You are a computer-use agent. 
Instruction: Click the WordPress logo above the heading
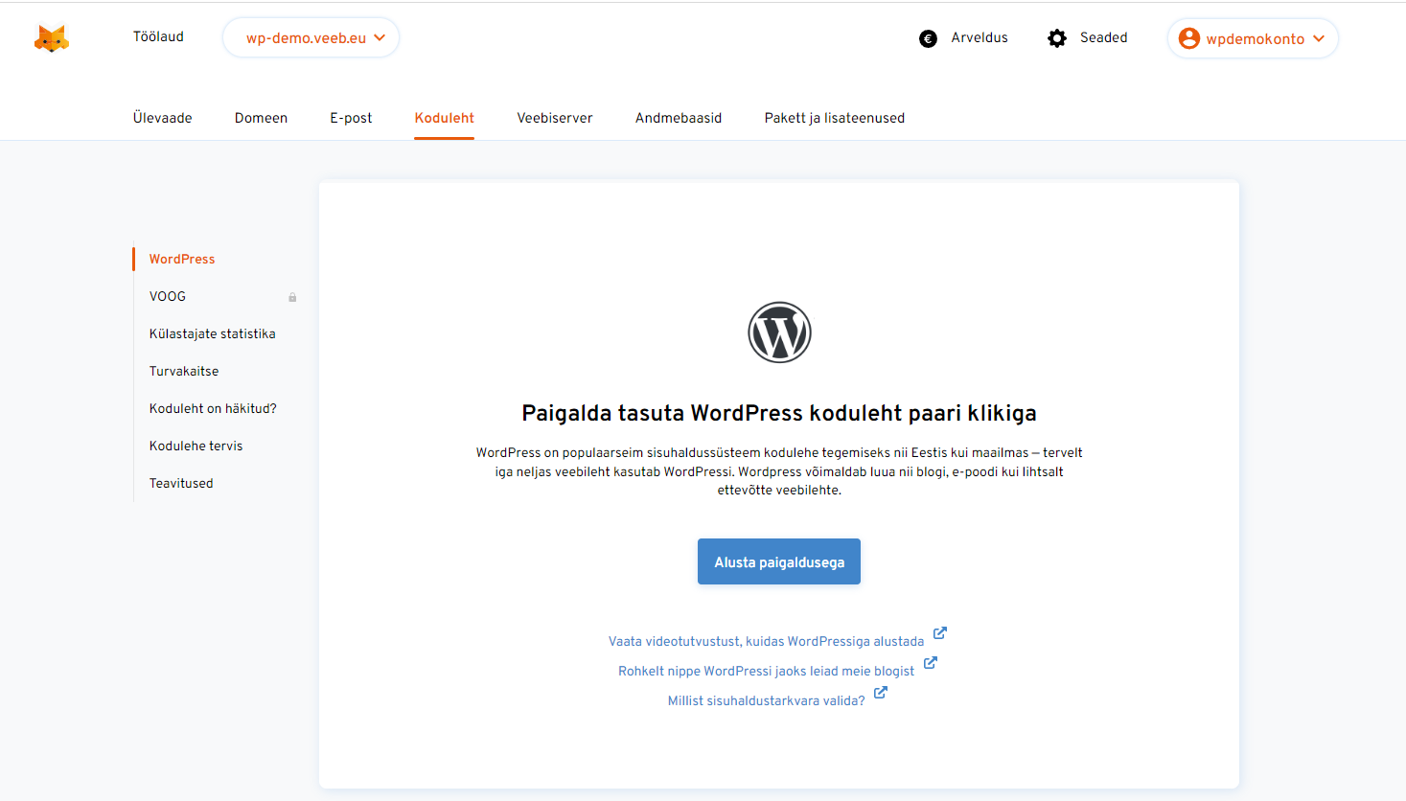coord(778,332)
